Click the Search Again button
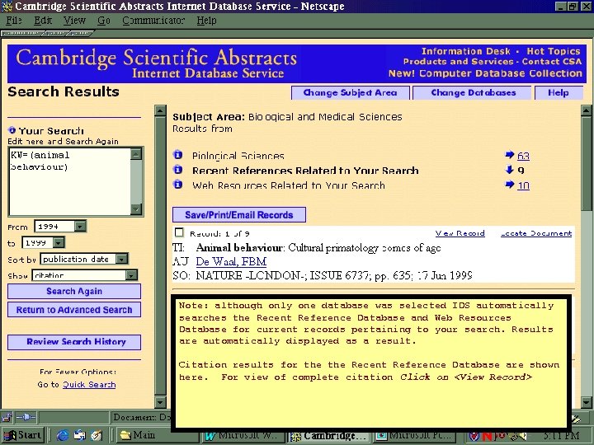 click(x=74, y=292)
